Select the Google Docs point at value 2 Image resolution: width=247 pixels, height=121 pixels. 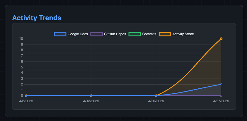(221, 84)
